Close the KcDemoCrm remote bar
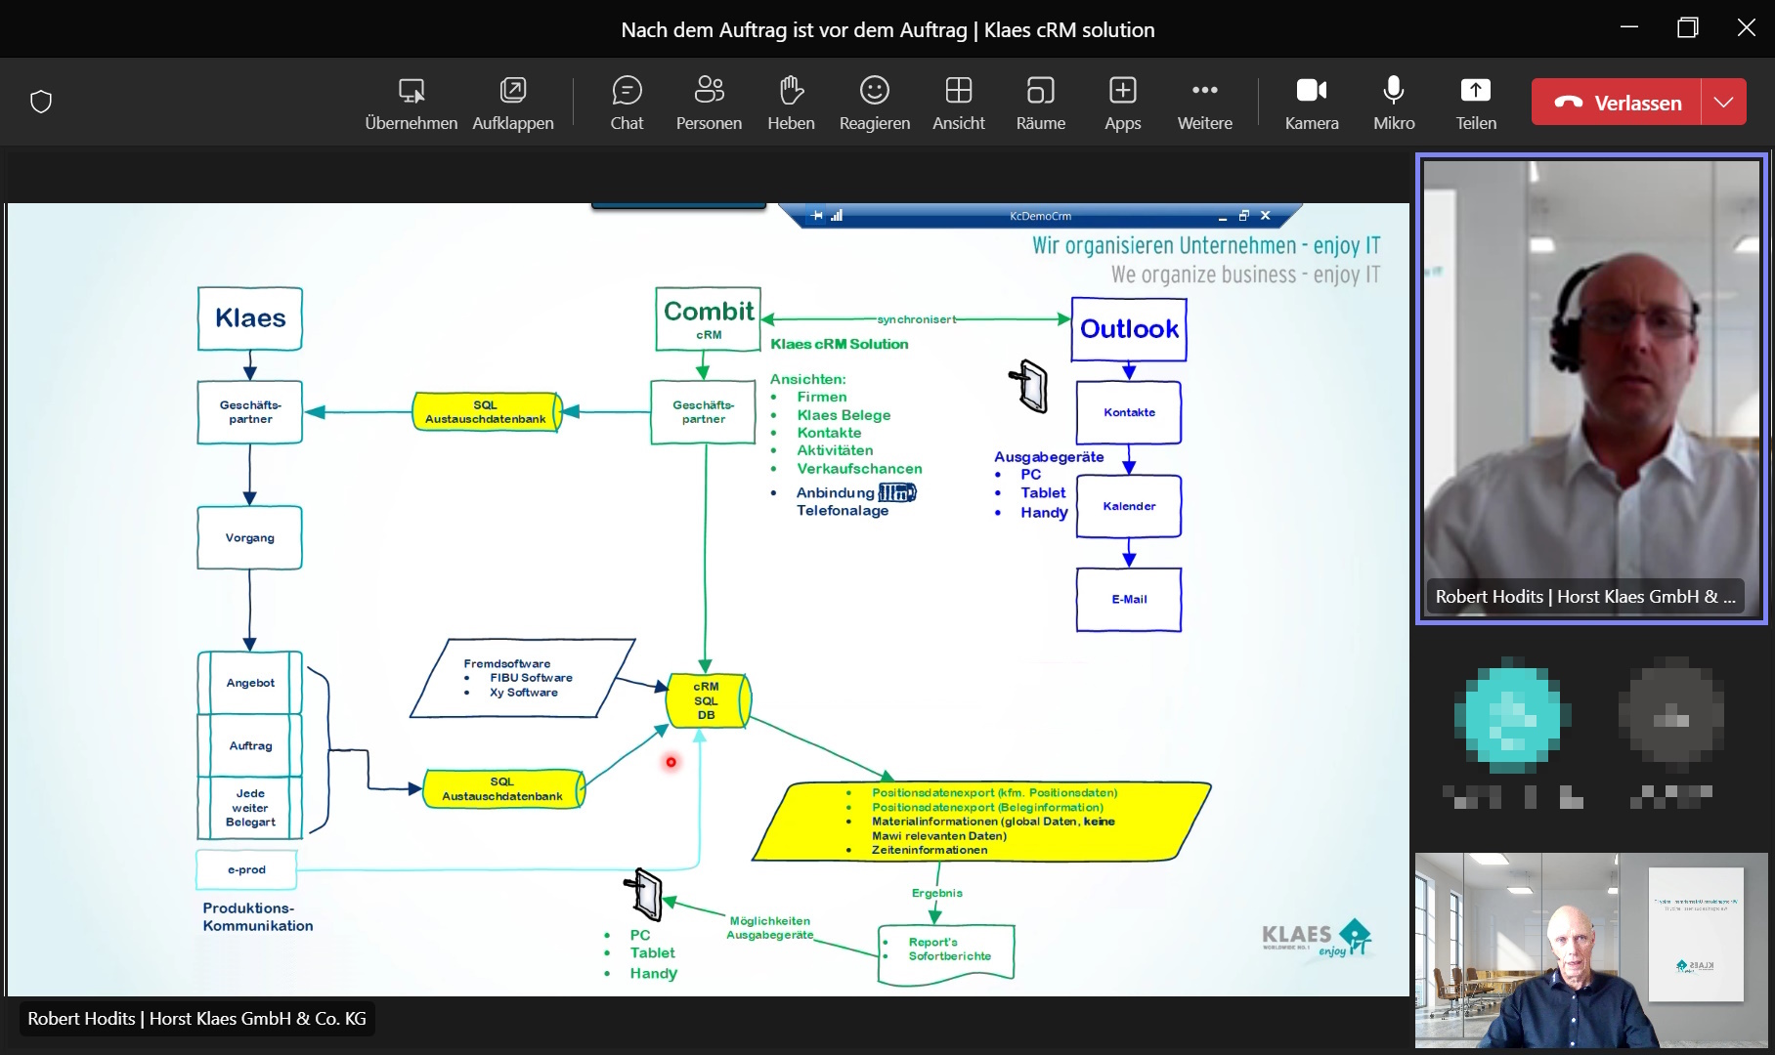This screenshot has height=1055, width=1775. pyautogui.click(x=1265, y=216)
